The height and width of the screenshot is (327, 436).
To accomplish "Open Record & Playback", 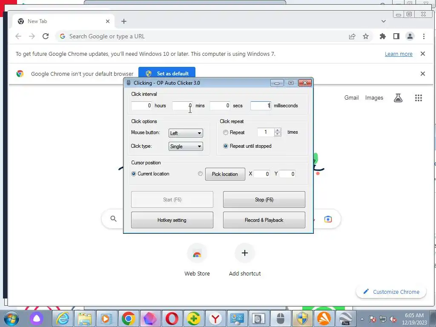I will click(x=264, y=220).
